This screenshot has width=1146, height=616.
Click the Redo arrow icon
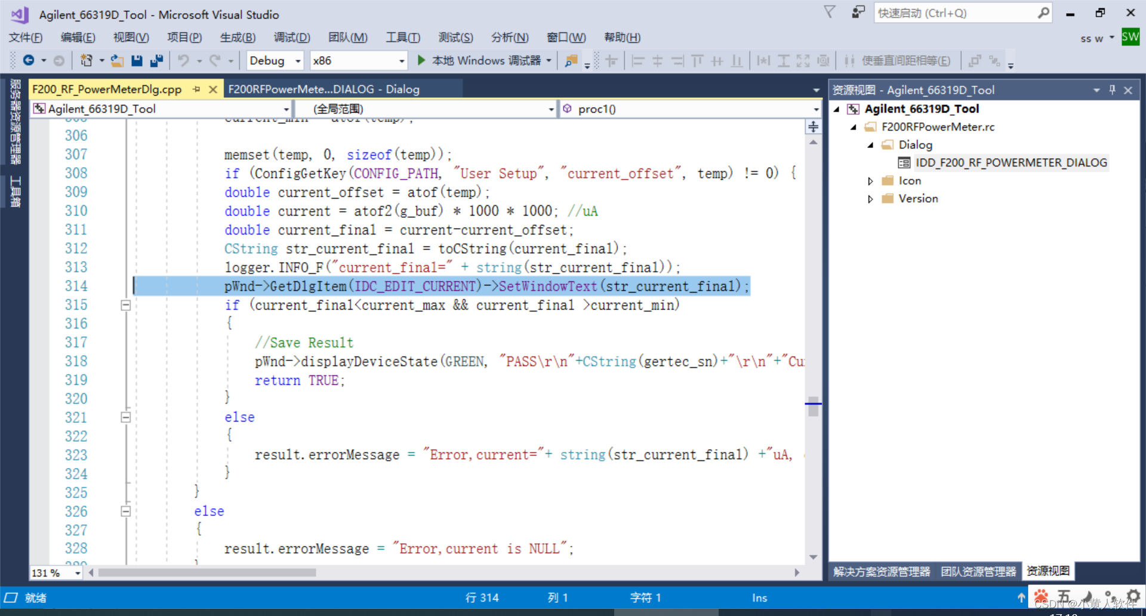pos(215,60)
